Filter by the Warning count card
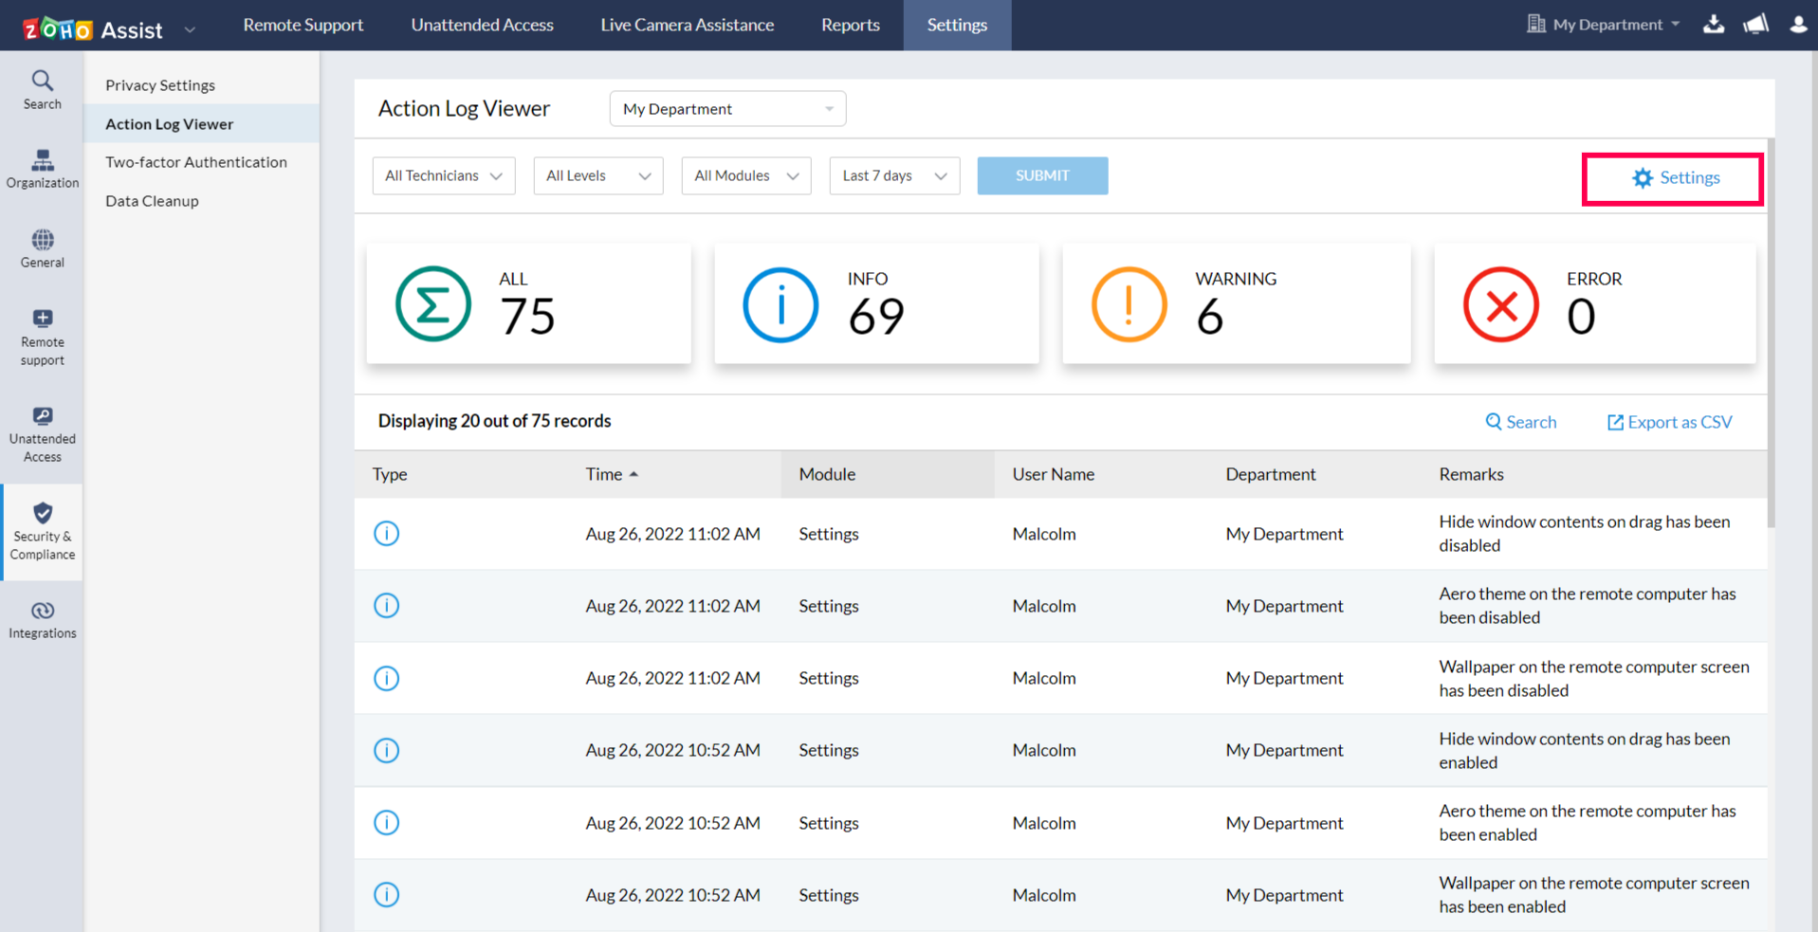The height and width of the screenshot is (932, 1818). coord(1236,303)
